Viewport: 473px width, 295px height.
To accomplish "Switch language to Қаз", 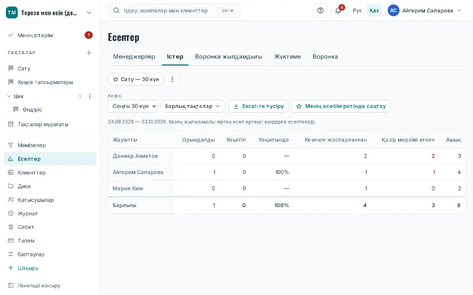I will coord(374,11).
